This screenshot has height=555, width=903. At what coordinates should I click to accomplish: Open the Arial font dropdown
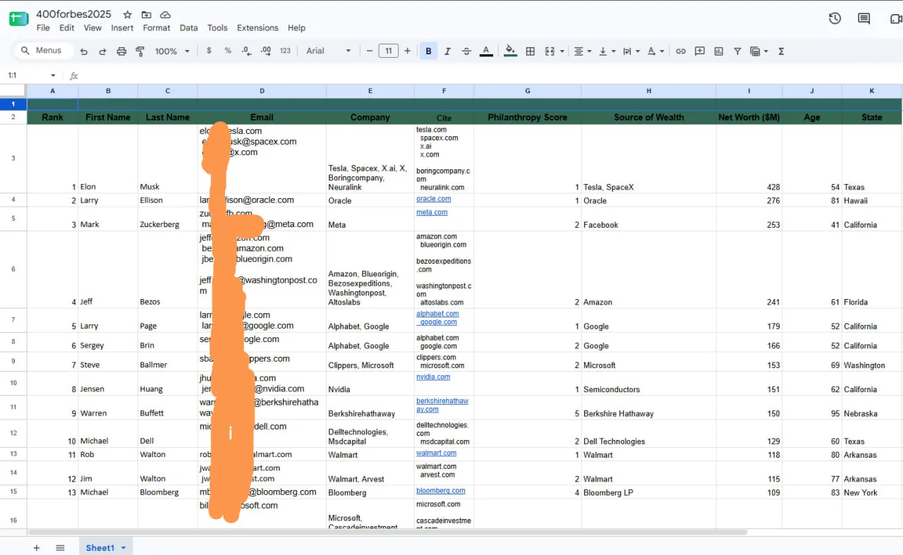pyautogui.click(x=329, y=51)
